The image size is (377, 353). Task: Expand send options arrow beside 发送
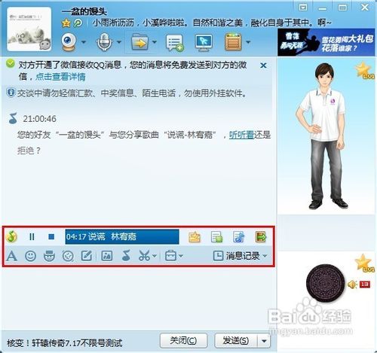point(264,341)
